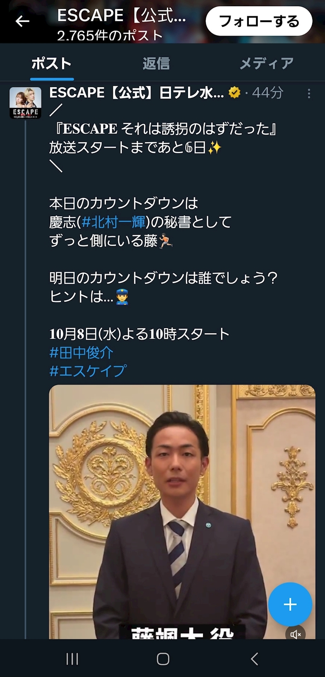Tap the 44分 post timestamp
This screenshot has height=677, width=325.
coord(267,93)
